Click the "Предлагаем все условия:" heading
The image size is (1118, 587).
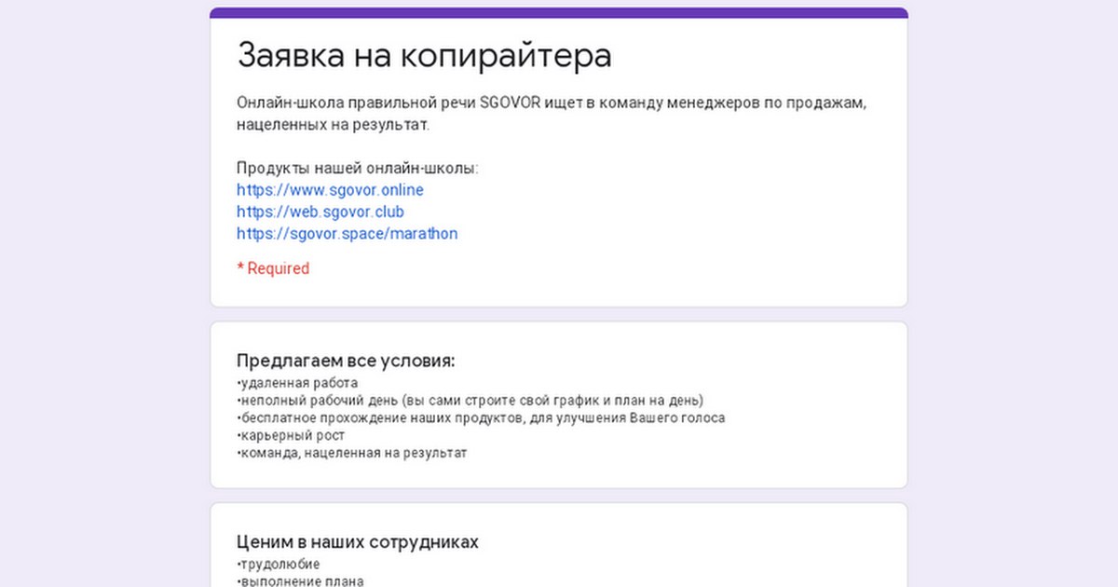346,362
